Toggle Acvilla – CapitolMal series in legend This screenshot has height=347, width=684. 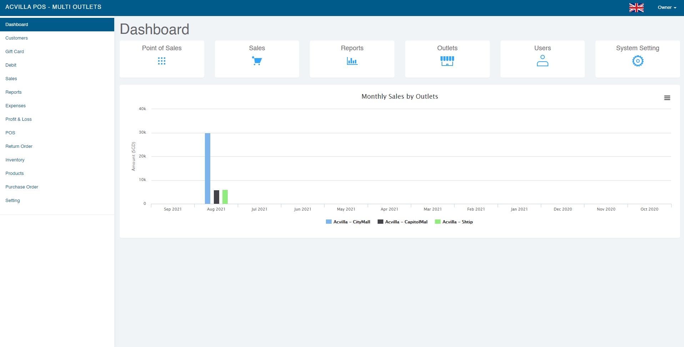pyautogui.click(x=402, y=222)
